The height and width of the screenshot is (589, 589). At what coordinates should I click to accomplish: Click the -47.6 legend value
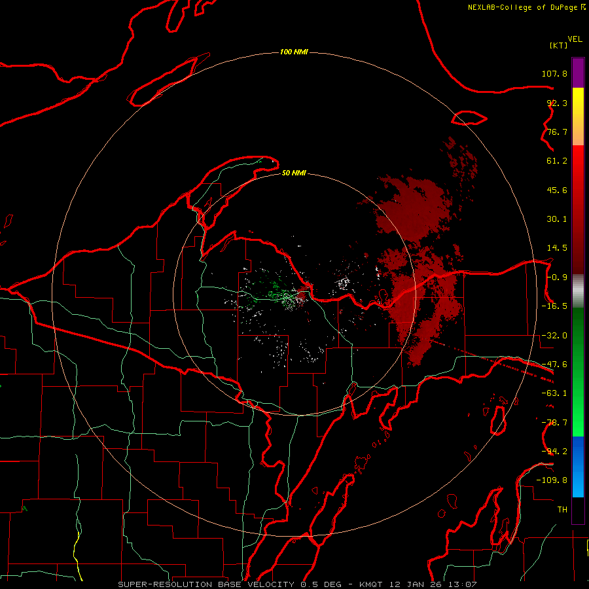554,365
